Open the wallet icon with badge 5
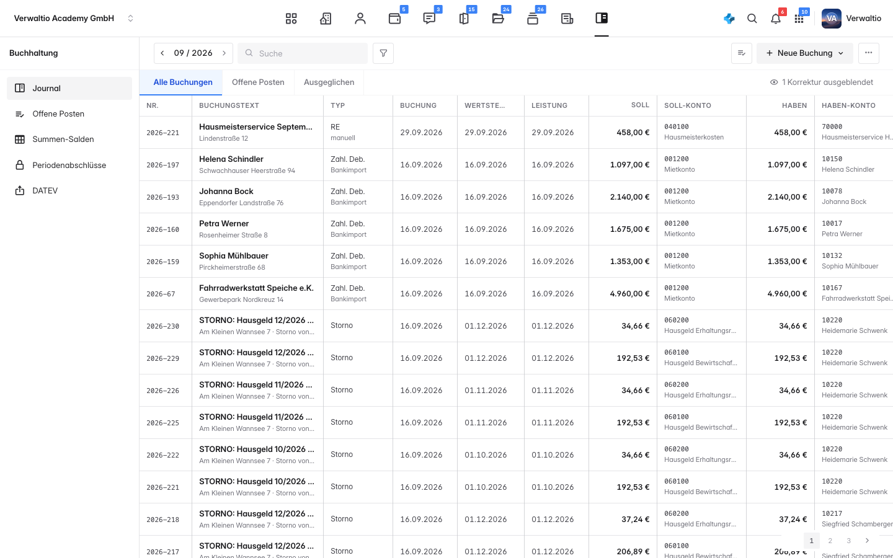This screenshot has width=893, height=558. (x=395, y=19)
